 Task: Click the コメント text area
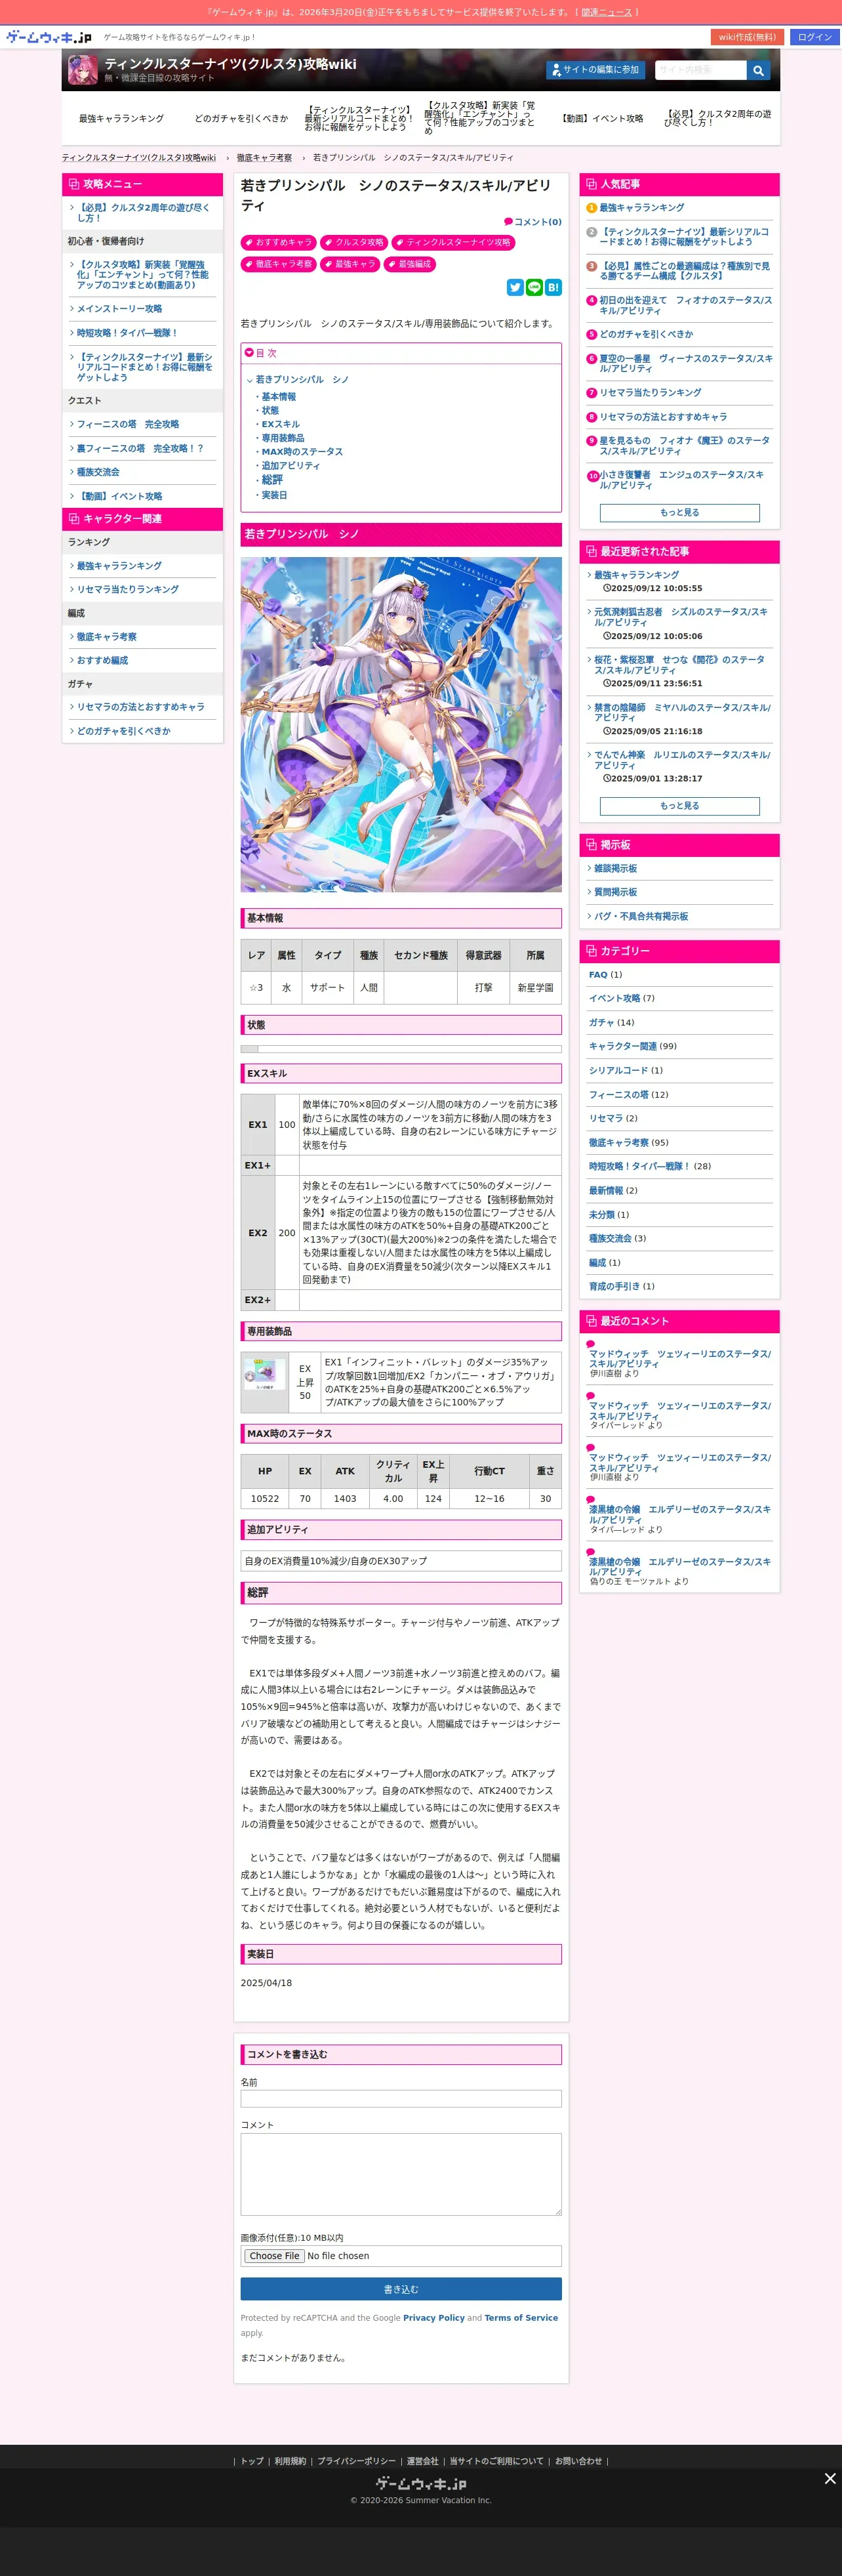coord(401,2174)
